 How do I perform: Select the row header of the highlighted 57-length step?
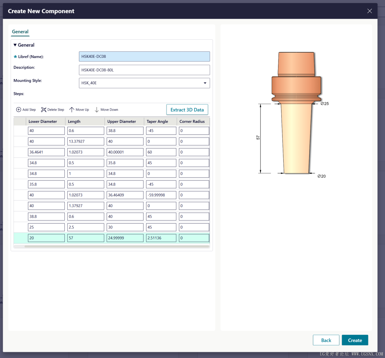tap(20, 238)
